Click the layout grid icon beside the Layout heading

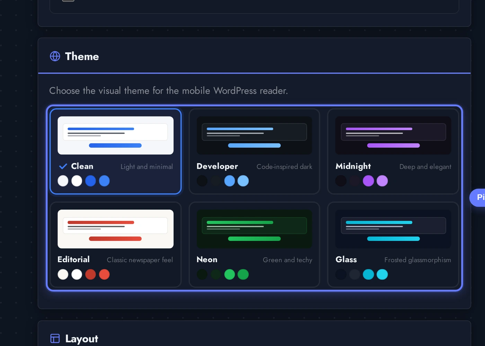[x=55, y=338]
